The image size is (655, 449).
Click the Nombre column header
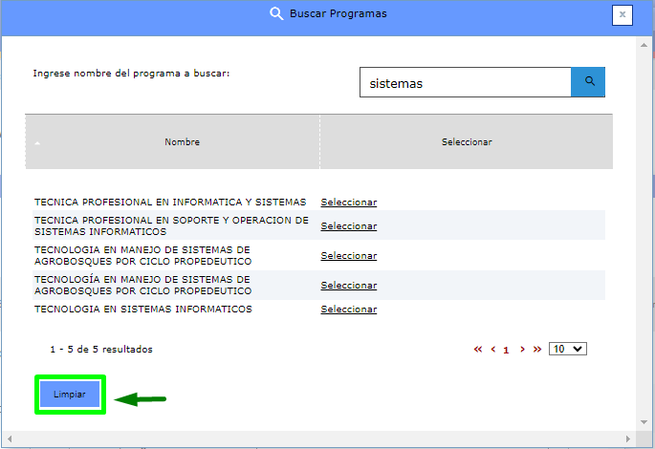coord(182,142)
